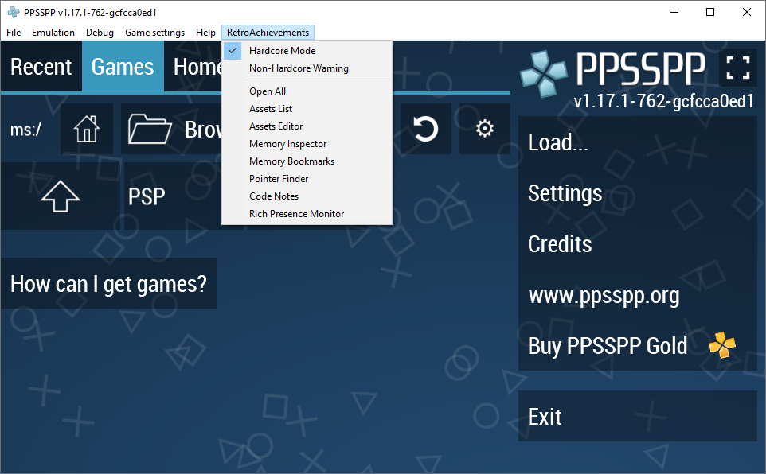Click the up-one-level arrow icon
Viewport: 766px width, 474px height.
pos(59,196)
